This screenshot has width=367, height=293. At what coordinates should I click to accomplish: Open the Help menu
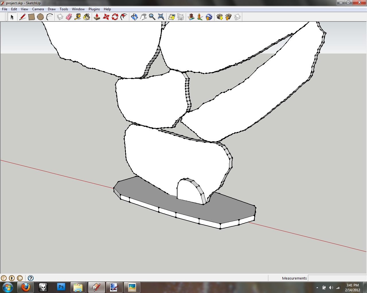(x=107, y=9)
